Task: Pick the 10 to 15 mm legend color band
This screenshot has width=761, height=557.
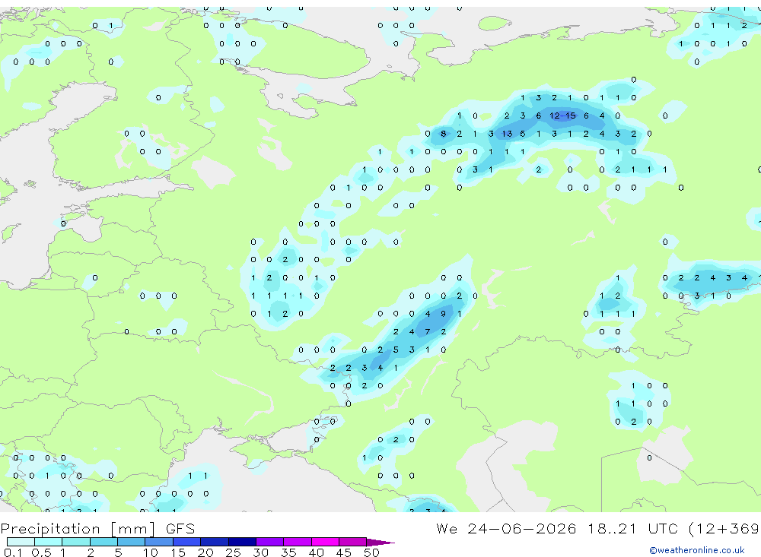Action: (159, 542)
